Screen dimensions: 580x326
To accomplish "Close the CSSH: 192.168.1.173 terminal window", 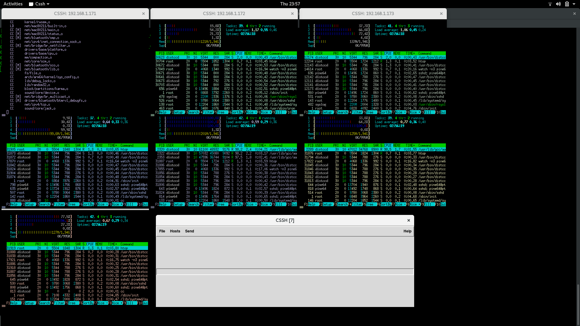I will point(441,14).
